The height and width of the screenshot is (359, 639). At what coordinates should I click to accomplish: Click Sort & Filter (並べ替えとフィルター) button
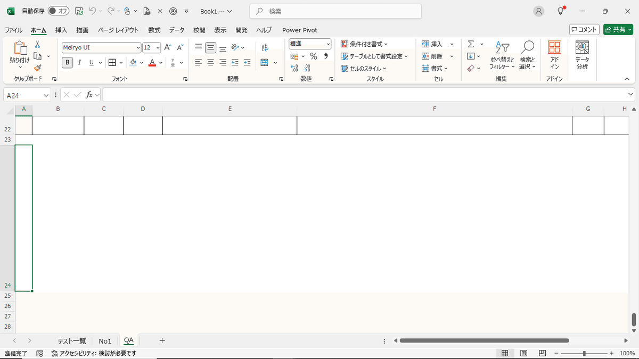(502, 55)
